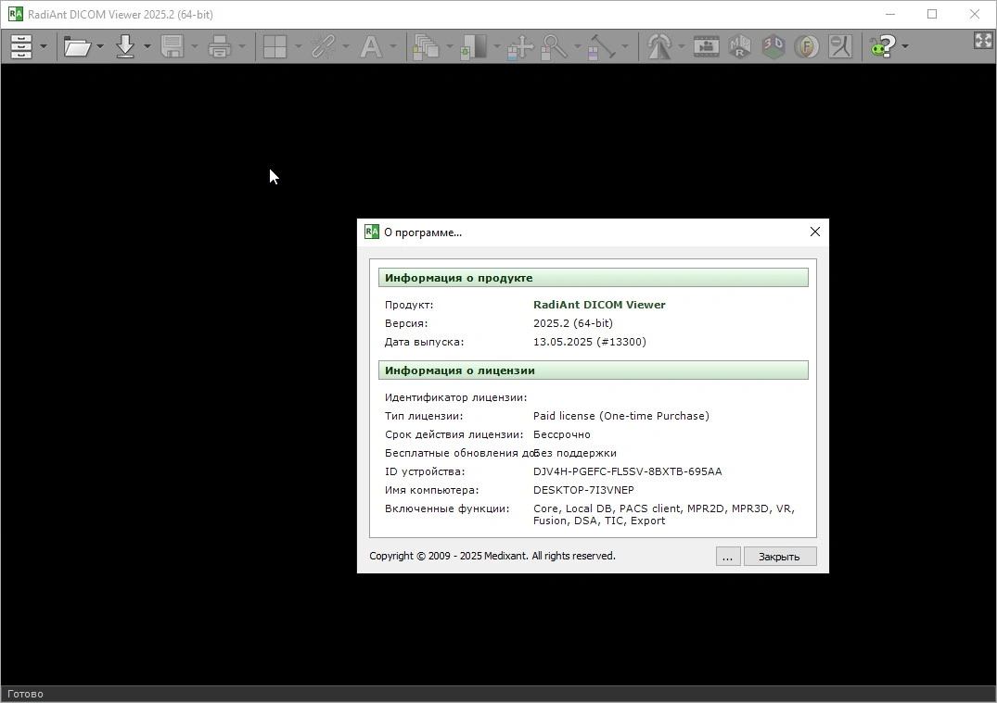Toggle full screen with the corner arrows icon

click(983, 41)
